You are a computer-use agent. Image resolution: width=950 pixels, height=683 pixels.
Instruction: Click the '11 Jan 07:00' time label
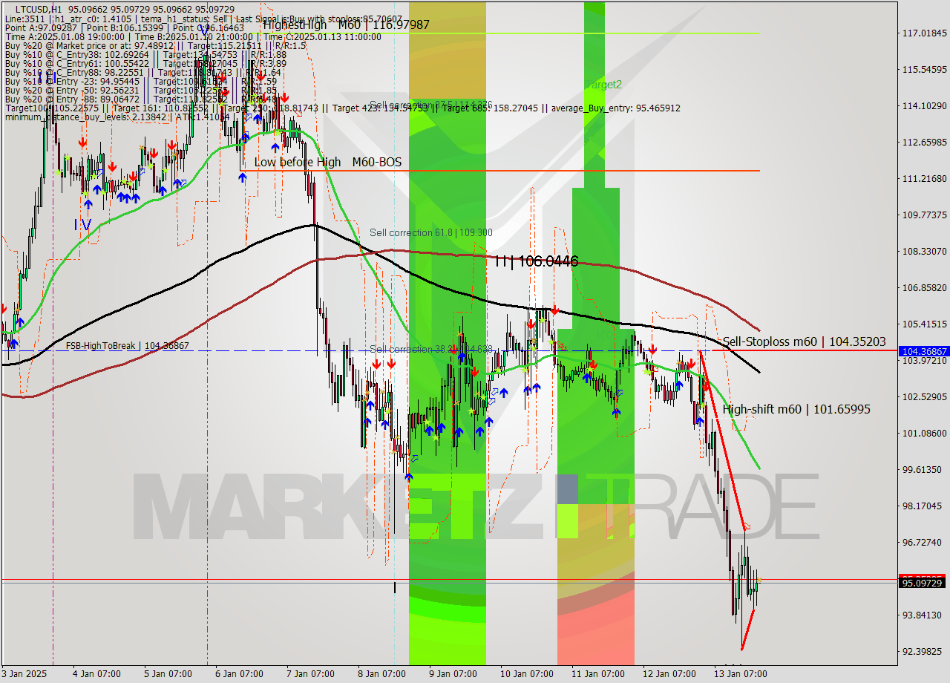(x=598, y=674)
